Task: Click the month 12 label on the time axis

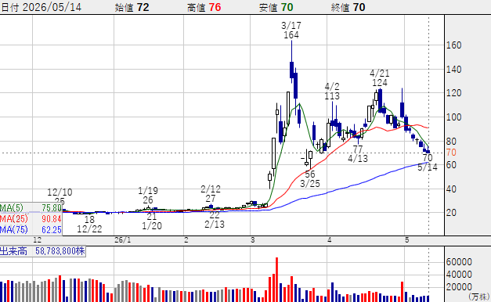Action: tap(37, 240)
